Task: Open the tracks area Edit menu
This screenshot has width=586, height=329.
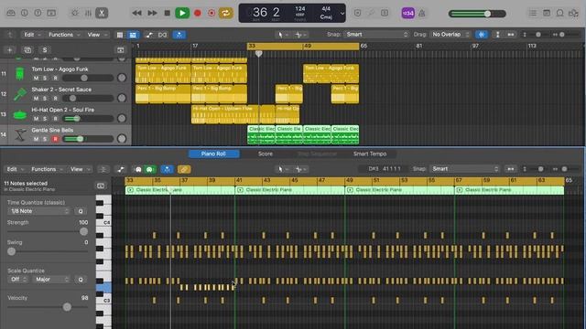Action: 32,35
